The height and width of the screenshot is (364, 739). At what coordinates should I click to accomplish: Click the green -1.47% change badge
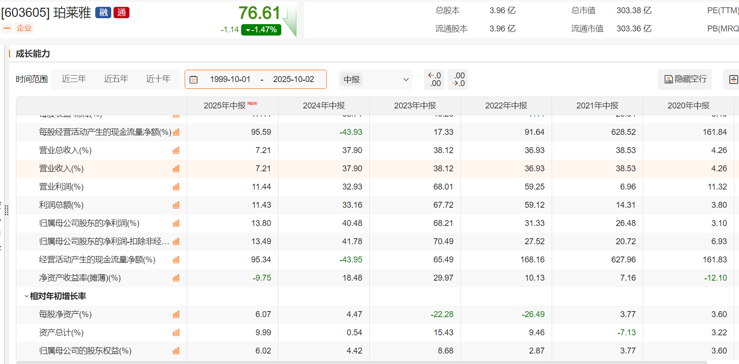coord(261,30)
